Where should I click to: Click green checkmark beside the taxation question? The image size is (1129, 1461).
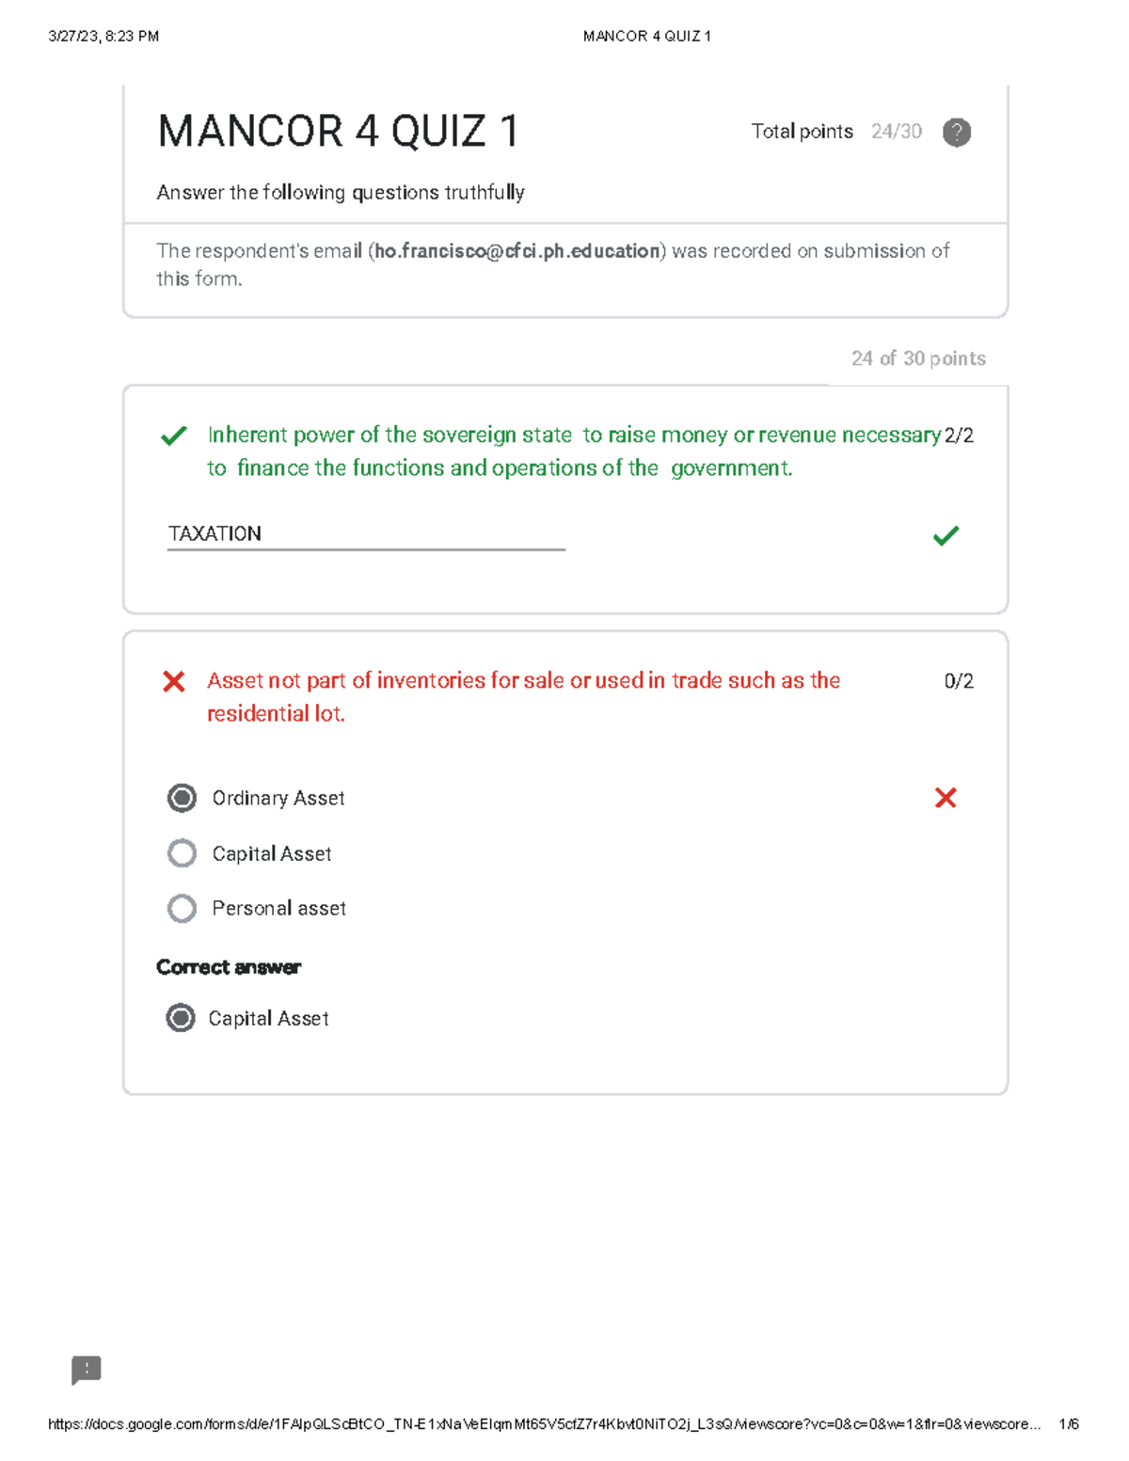coord(174,436)
